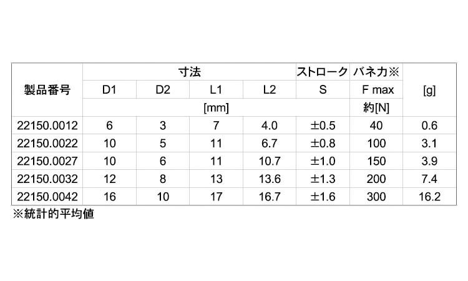Click the 寸法 header cell
The height and width of the screenshot is (281, 468).
(188, 72)
